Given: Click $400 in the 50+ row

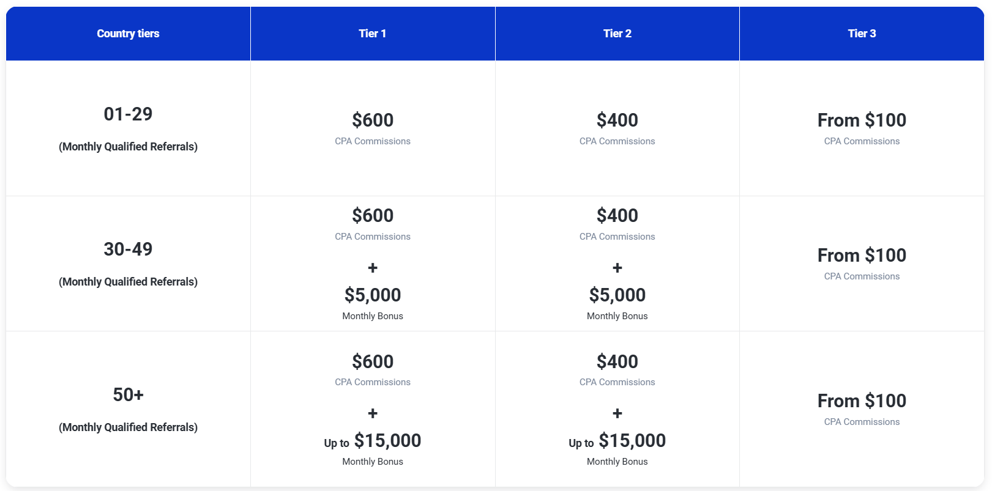Looking at the screenshot, I should coord(617,362).
